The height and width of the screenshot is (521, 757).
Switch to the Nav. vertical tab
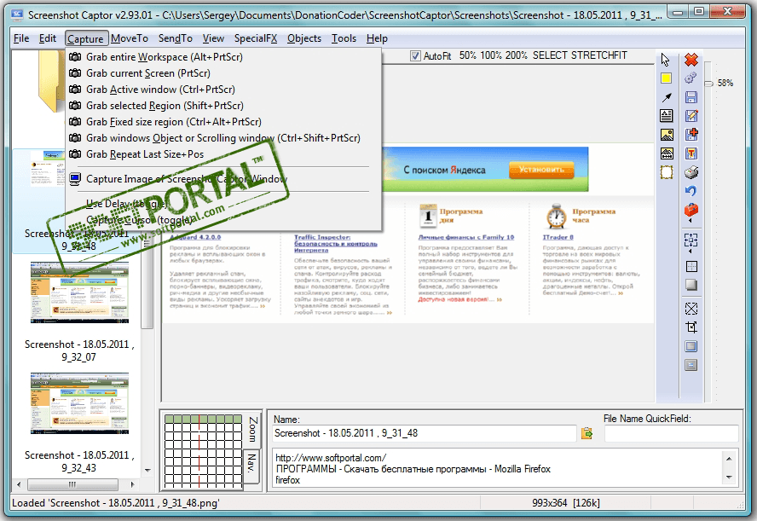(252, 466)
